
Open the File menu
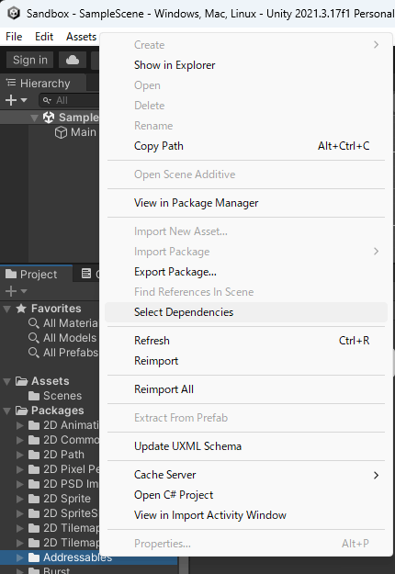(14, 37)
